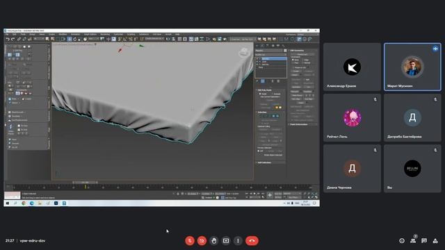Click the ViewCube in the viewport
445x250 pixels.
click(244, 53)
